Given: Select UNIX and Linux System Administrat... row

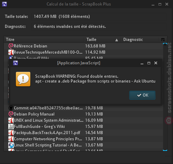Looking at the screenshot, I should [83, 120].
